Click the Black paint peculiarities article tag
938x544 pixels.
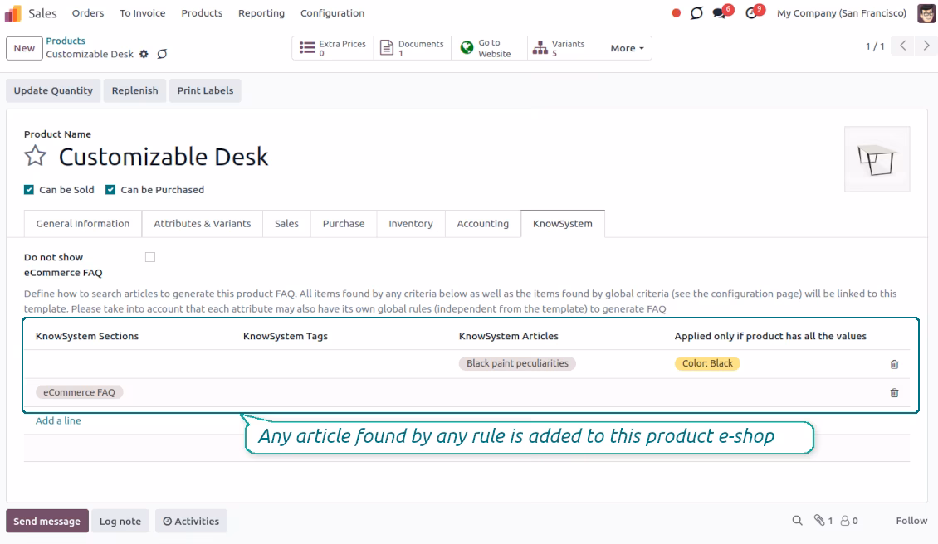[x=517, y=363]
